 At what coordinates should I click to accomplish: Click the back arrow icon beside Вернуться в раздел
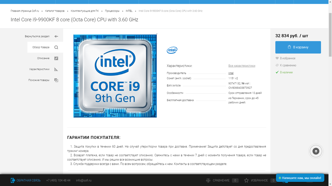[x=56, y=36]
